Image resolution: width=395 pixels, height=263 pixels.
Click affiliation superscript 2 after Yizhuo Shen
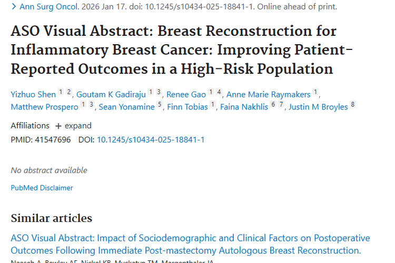tap(68, 92)
